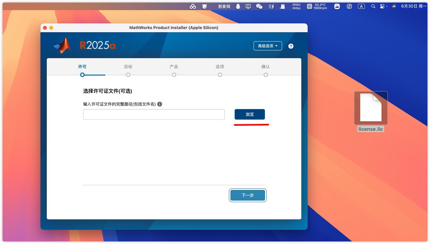The image size is (430, 244).
Task: Open Control Center in menu bar
Action: pos(382,6)
